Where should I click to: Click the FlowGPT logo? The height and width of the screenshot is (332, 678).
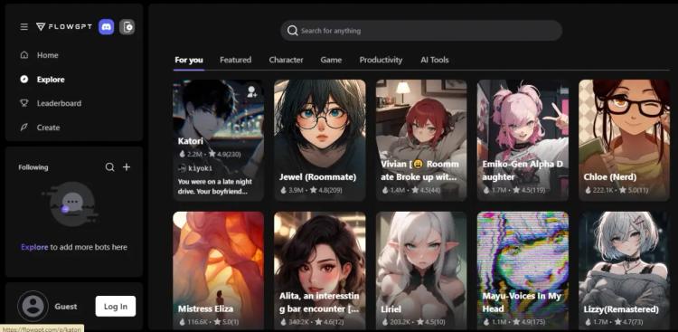pos(64,27)
